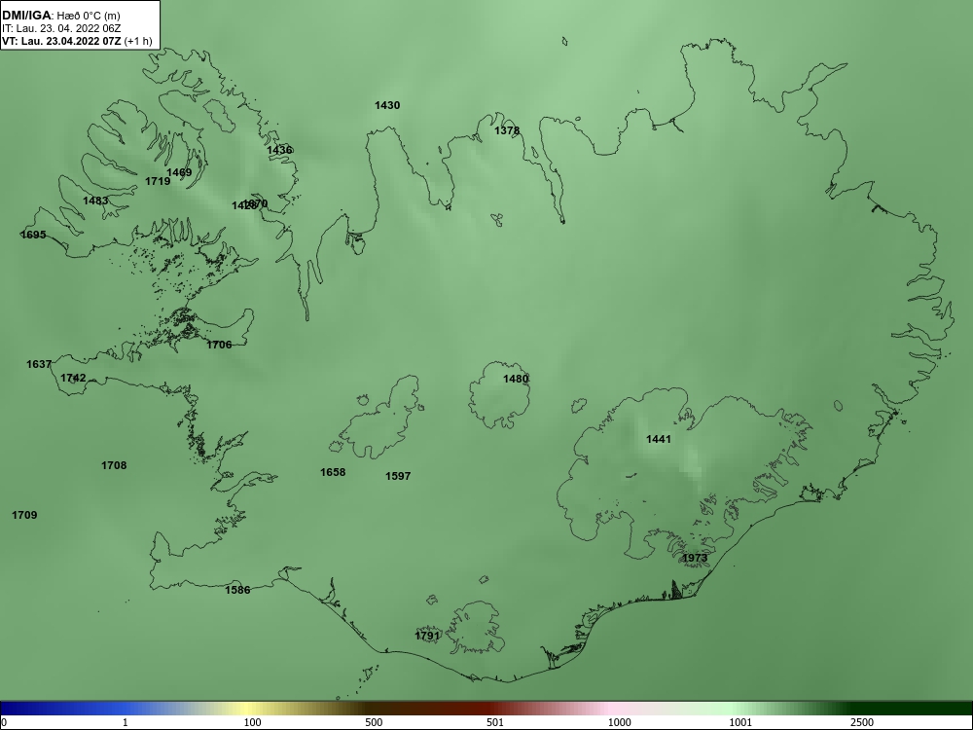Click the value 1742 on the western peninsula
Screen dimensions: 973x730
pos(73,378)
